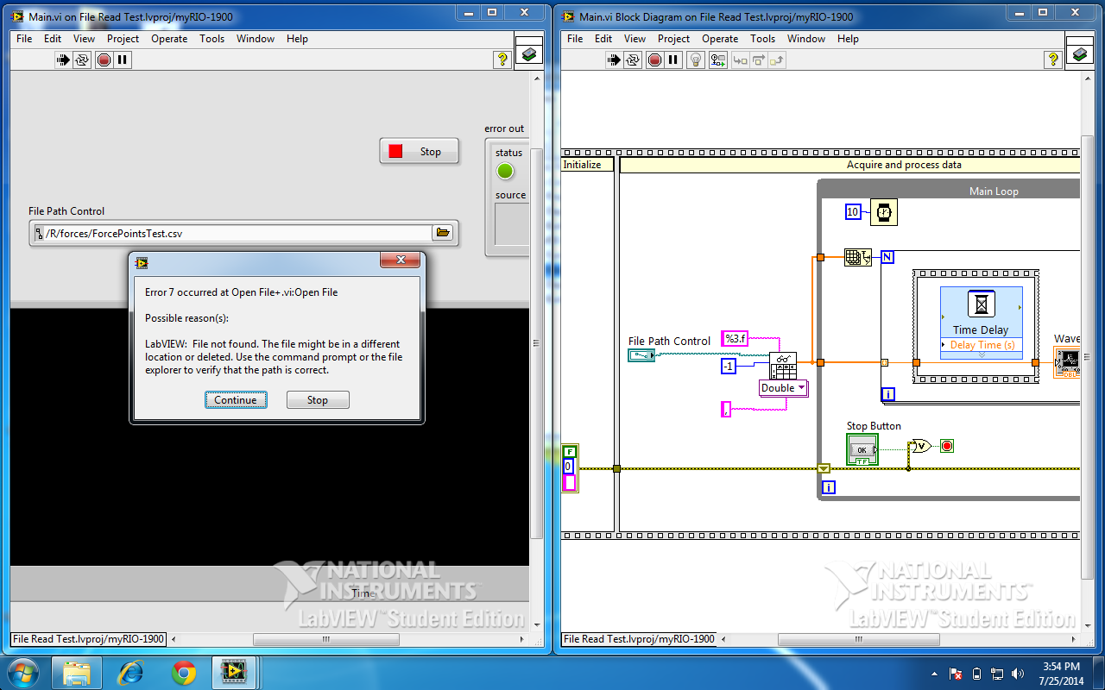Open Context Help in Block Diagram window
Screen dimensions: 1105x690
pyautogui.click(x=1052, y=60)
